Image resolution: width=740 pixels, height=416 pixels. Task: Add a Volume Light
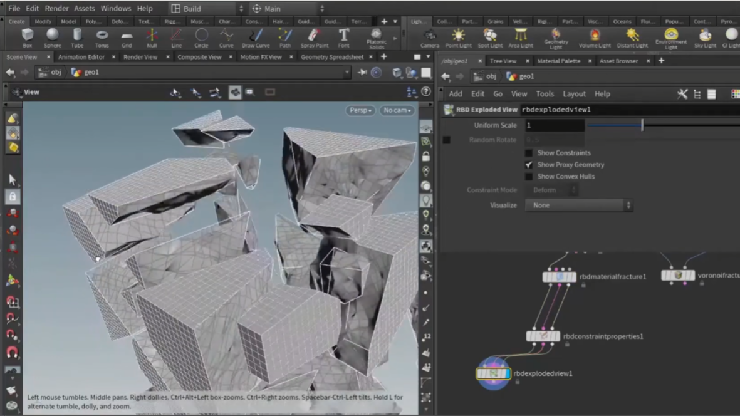coord(595,38)
